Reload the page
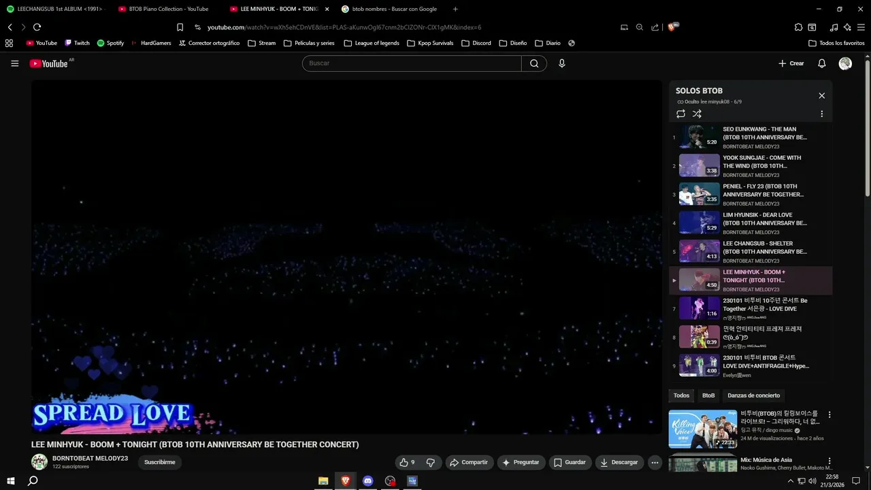The image size is (871, 490). (x=37, y=27)
